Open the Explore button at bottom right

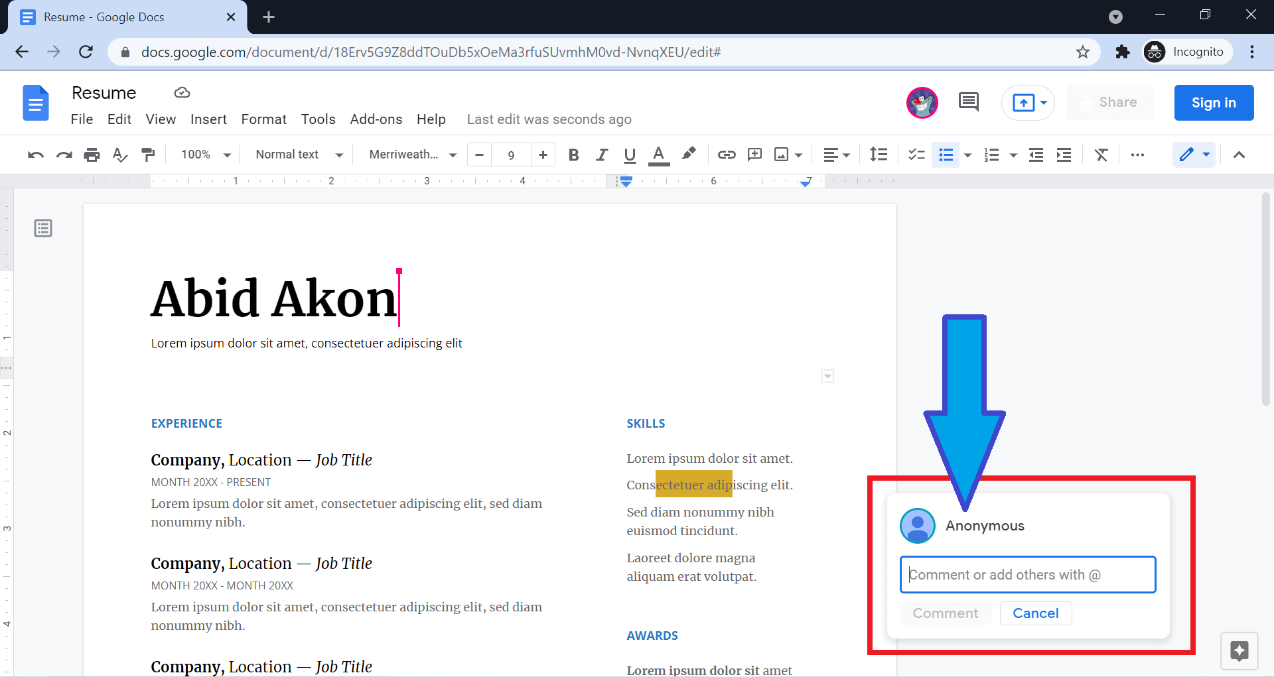click(1239, 651)
